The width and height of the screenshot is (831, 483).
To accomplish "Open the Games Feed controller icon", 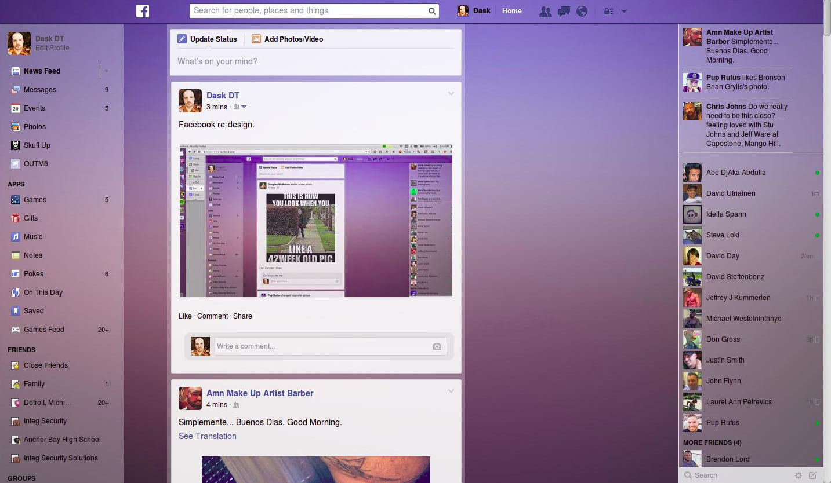I will coord(16,330).
